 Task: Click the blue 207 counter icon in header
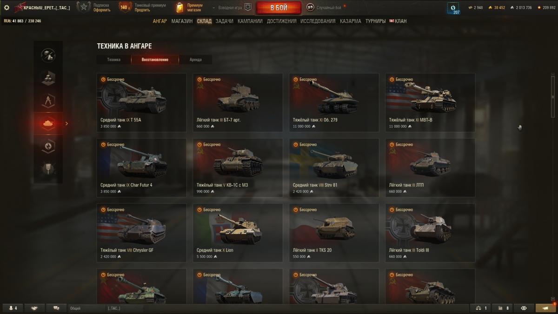(453, 8)
